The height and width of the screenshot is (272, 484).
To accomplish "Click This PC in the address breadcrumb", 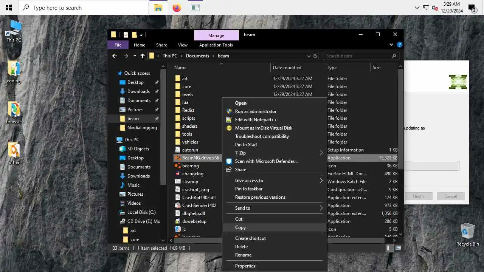I will click(x=170, y=56).
